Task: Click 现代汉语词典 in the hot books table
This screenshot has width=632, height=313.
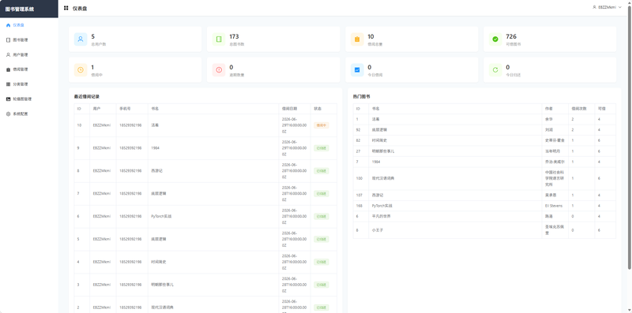Action: tap(383, 178)
